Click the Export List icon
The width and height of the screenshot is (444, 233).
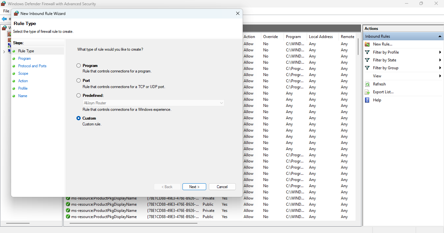367,92
